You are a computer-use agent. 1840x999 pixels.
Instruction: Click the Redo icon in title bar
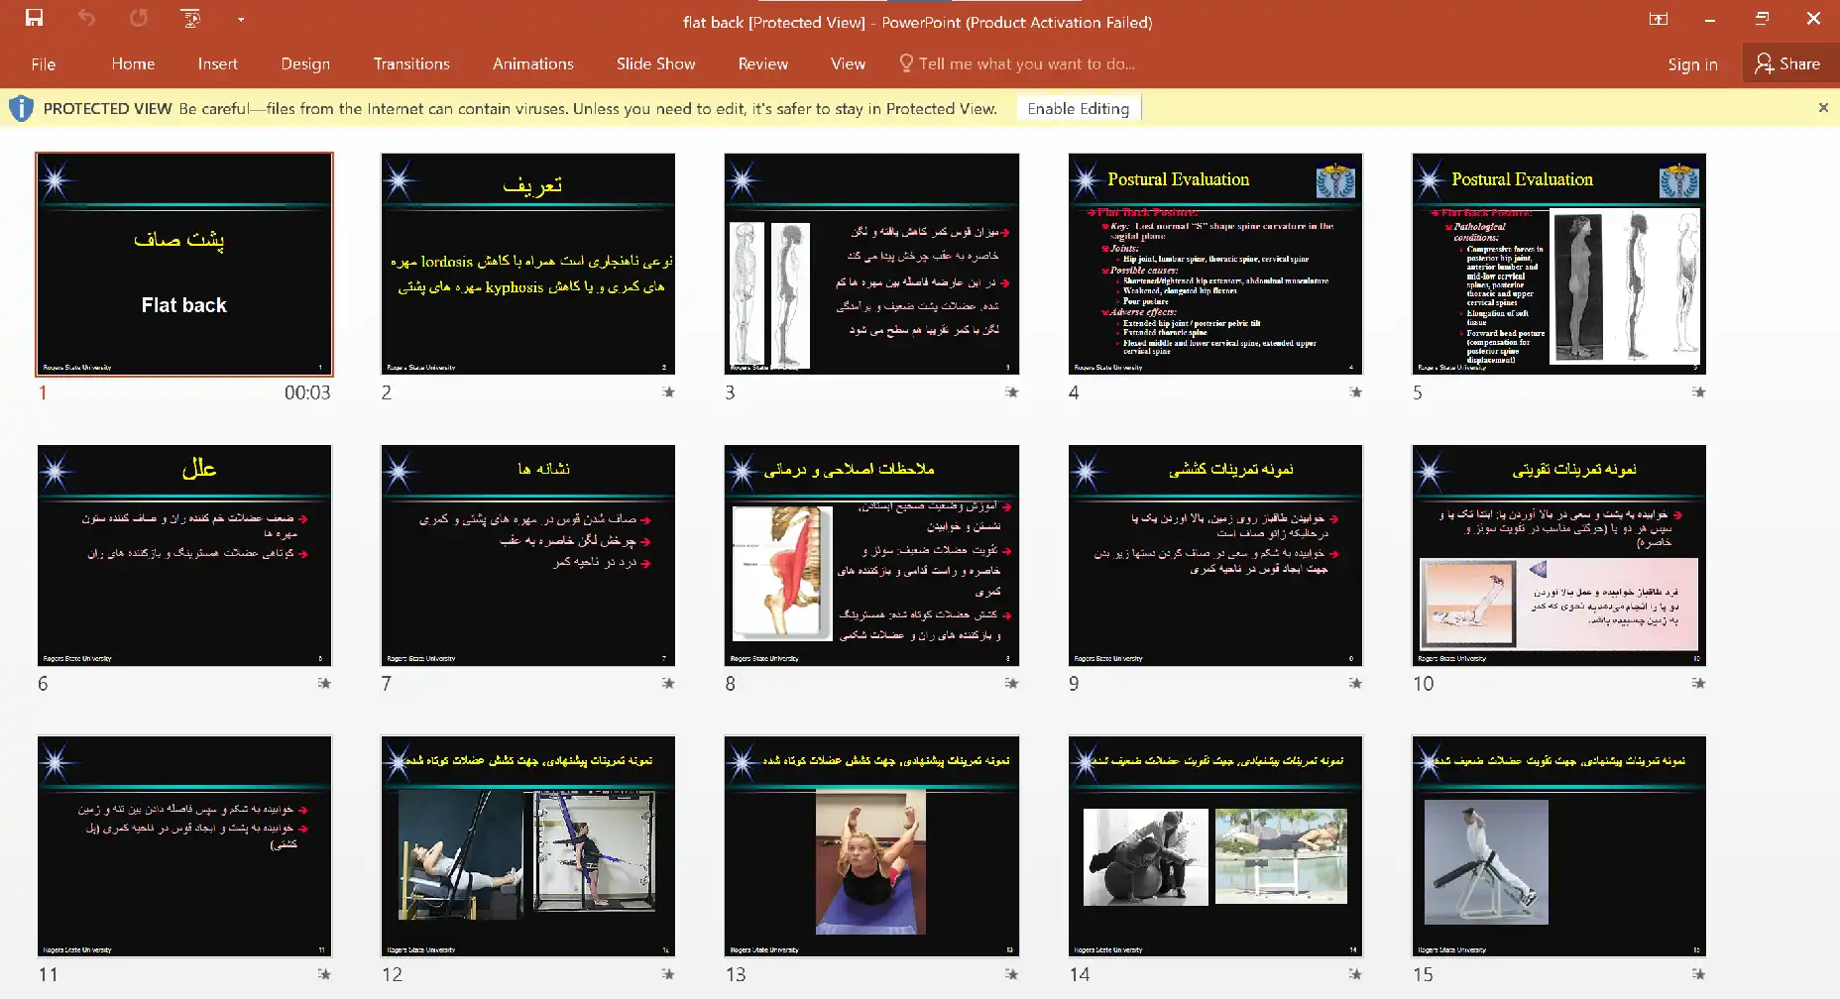click(139, 18)
